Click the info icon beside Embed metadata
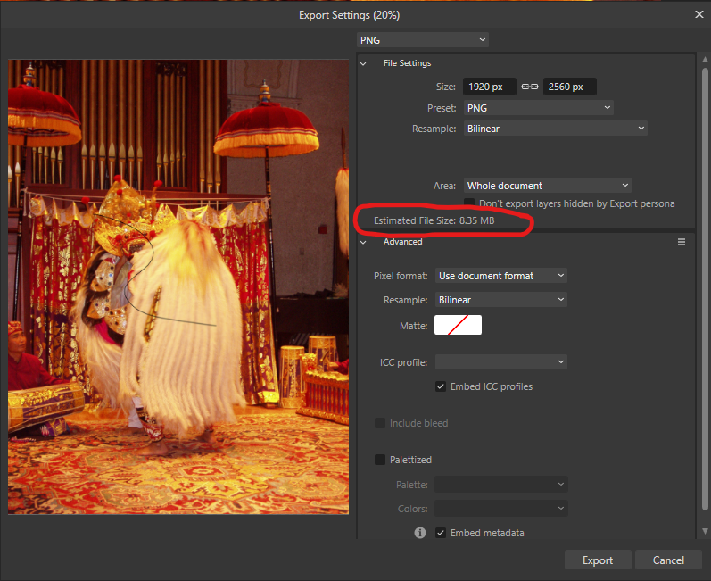This screenshot has width=711, height=581. click(419, 533)
